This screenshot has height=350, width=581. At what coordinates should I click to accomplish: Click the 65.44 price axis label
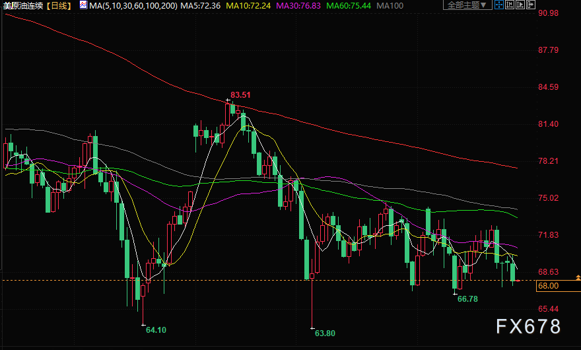pos(549,309)
